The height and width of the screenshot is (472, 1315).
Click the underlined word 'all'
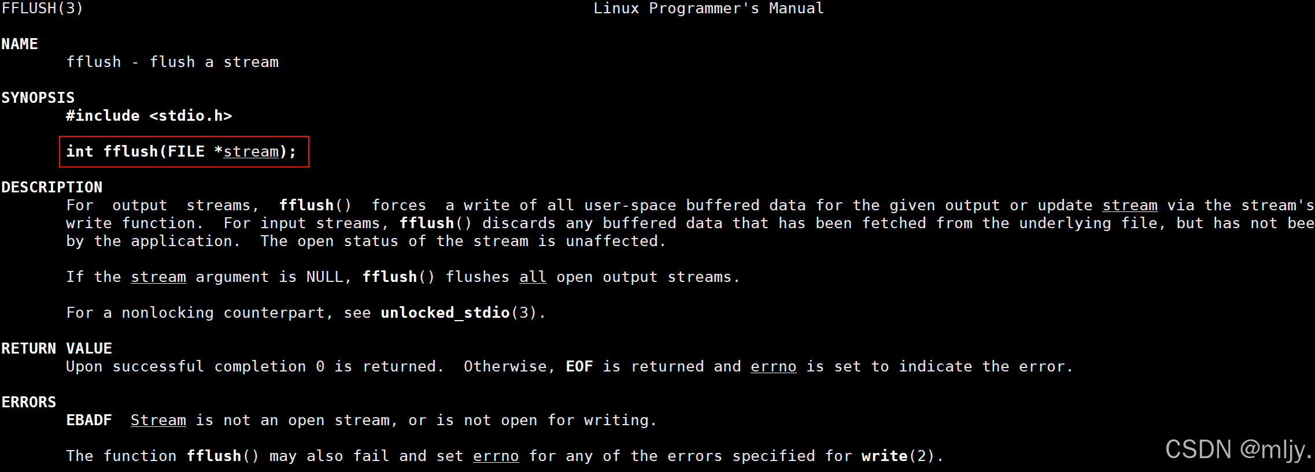click(533, 277)
